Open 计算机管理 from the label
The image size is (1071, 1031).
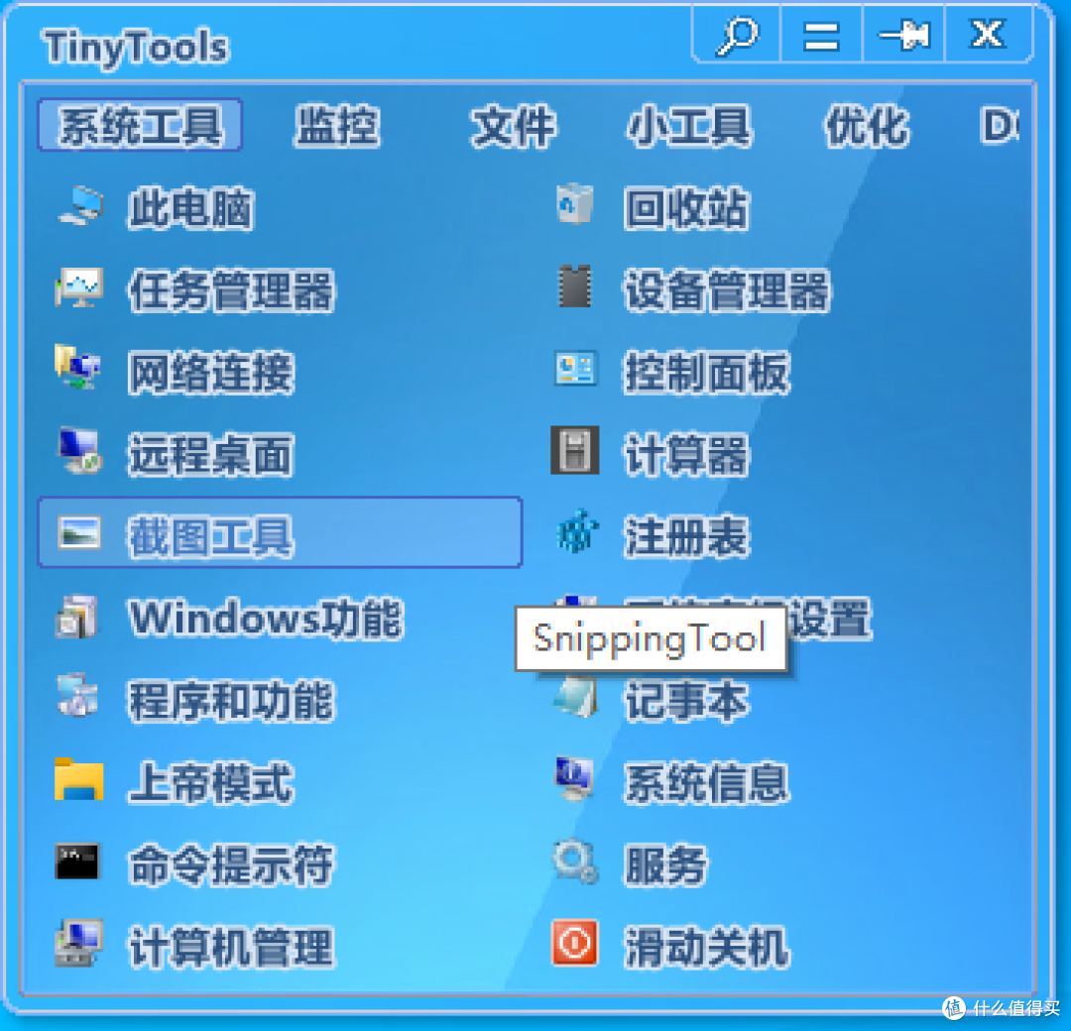point(231,948)
